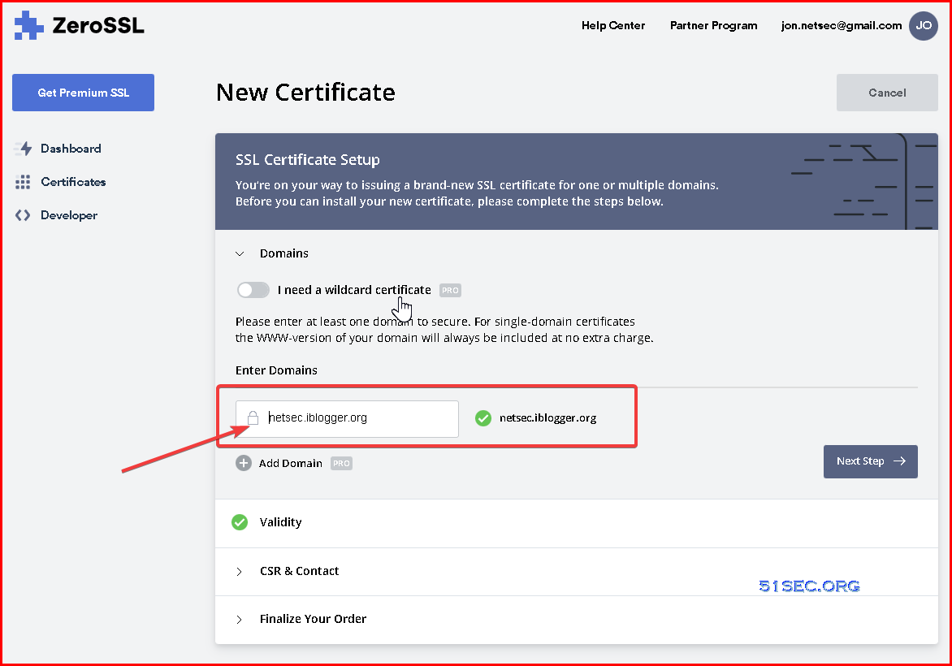
Task: Open the Validity section
Action: [576, 523]
